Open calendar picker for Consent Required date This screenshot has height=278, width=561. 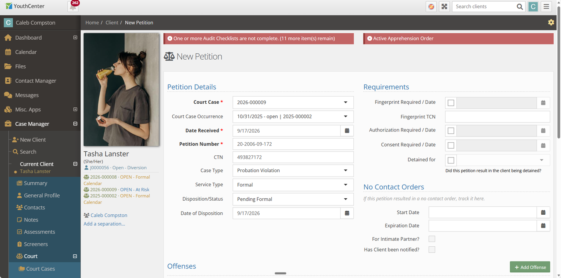543,145
